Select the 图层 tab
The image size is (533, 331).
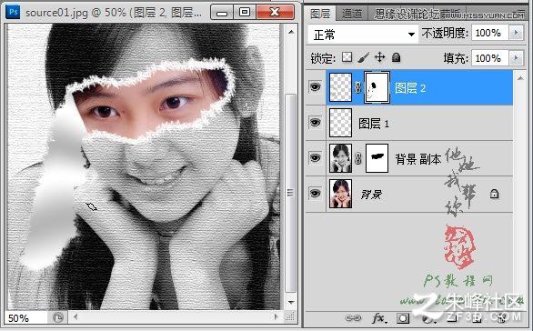[x=320, y=14]
